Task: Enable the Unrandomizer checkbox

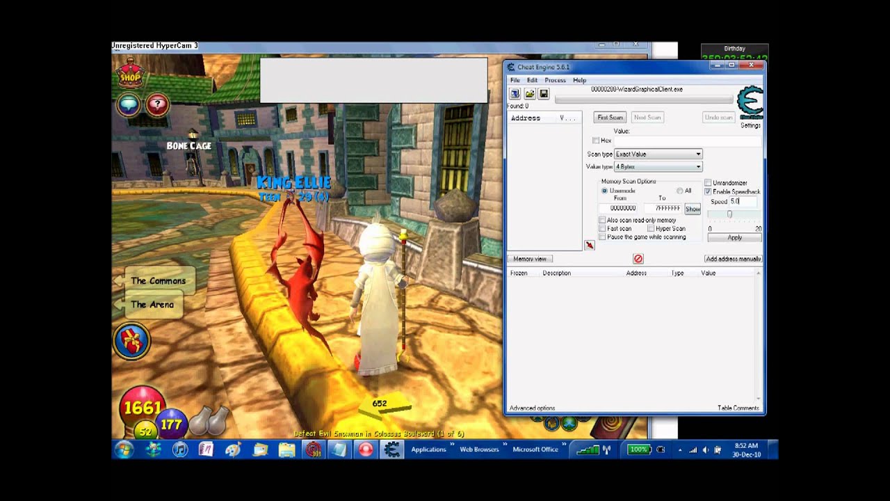Action: pos(708,183)
